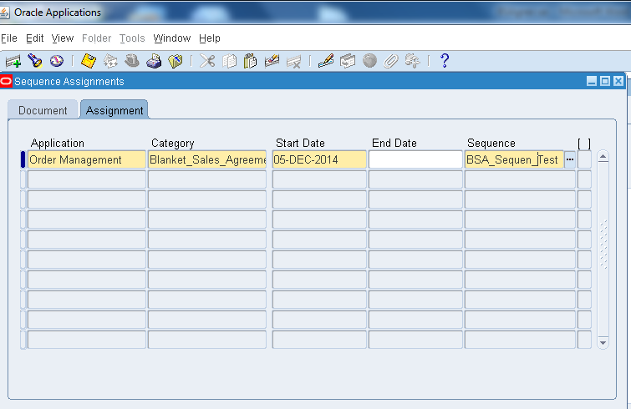The image size is (631, 409).
Task: Open the Window menu
Action: pos(172,38)
